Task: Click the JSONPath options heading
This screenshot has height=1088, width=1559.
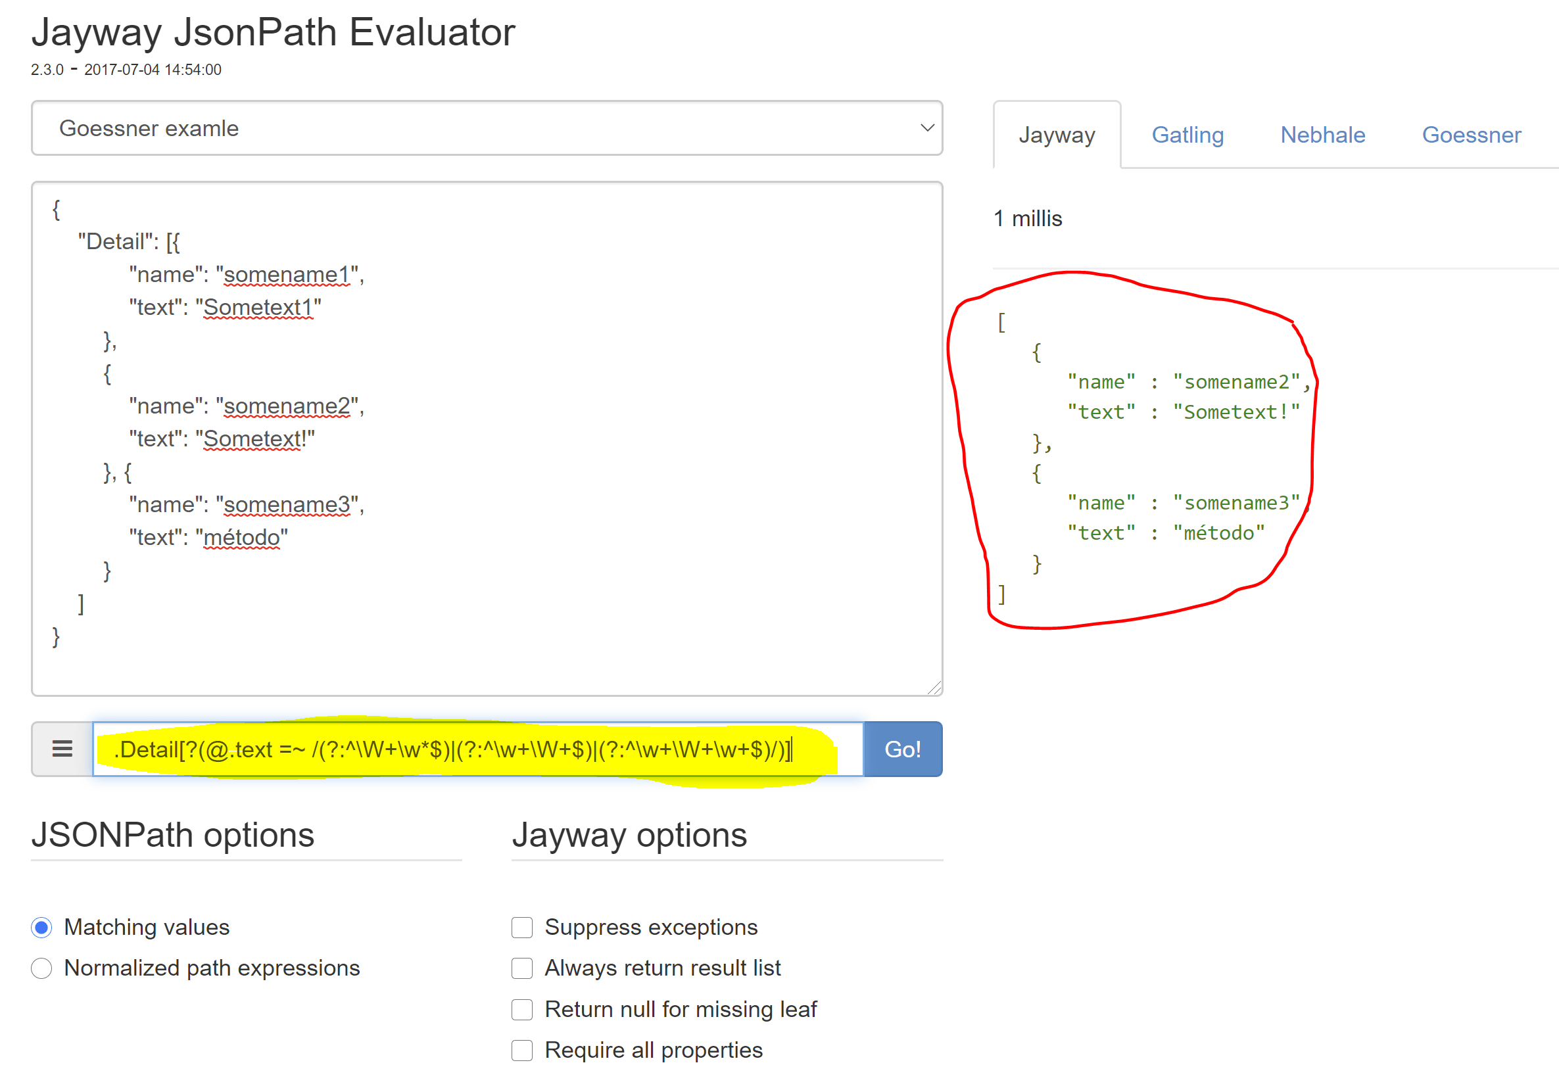Action: pyautogui.click(x=172, y=835)
